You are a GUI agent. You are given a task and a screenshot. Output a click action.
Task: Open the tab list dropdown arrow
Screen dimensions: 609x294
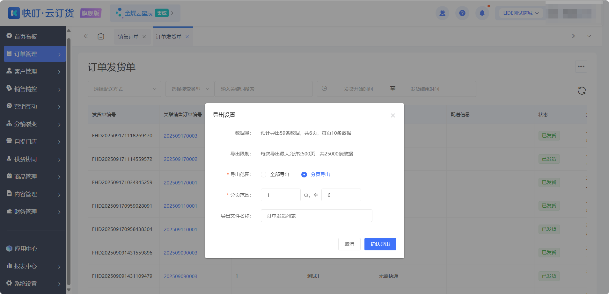coord(589,36)
